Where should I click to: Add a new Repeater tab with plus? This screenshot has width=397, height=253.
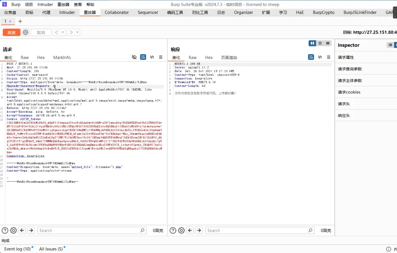(x=20, y=21)
